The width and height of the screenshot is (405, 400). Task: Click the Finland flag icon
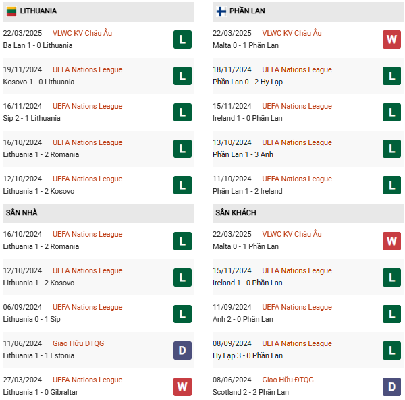(x=221, y=11)
